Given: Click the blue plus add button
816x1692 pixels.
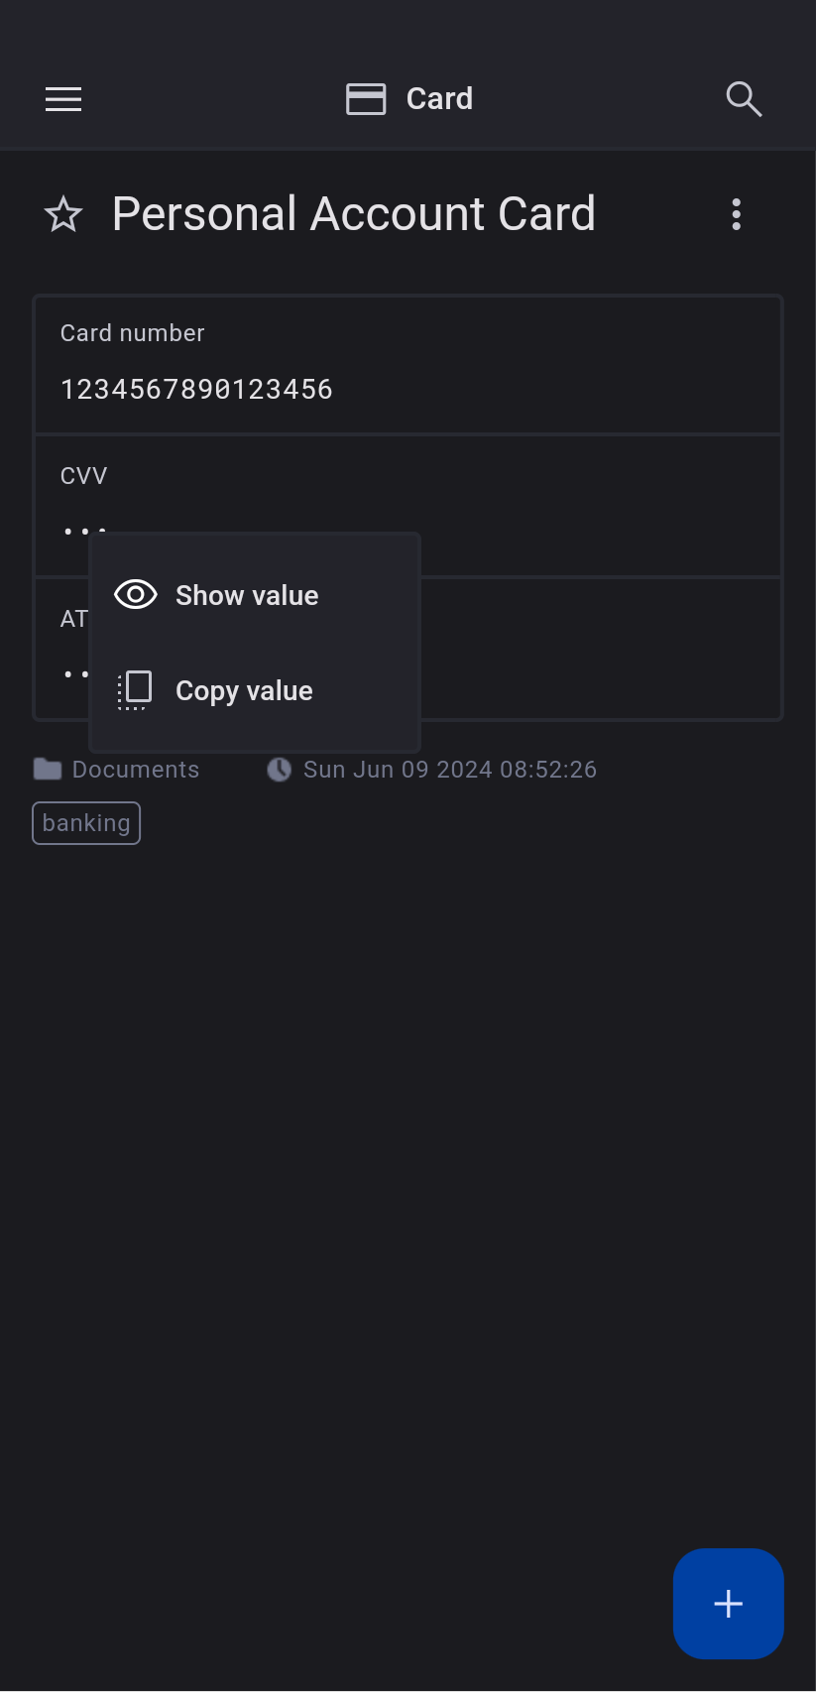Looking at the screenshot, I should [x=728, y=1603].
